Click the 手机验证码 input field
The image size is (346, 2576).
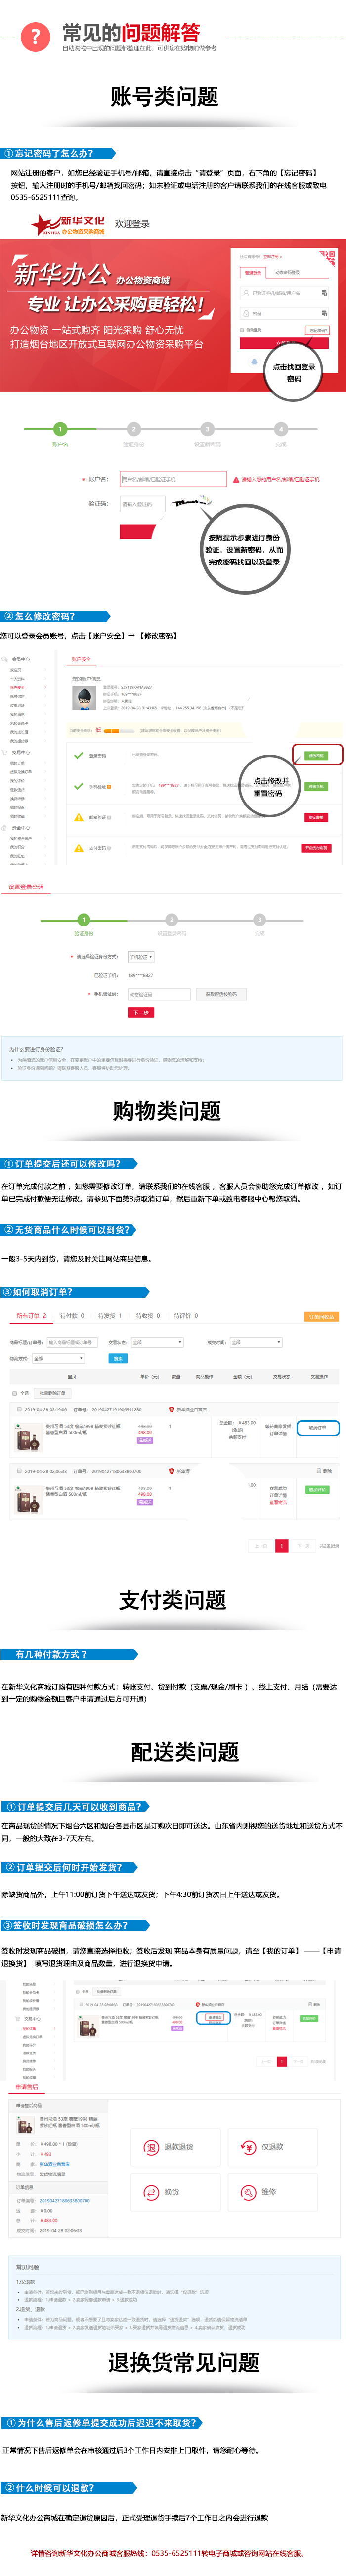click(x=159, y=994)
